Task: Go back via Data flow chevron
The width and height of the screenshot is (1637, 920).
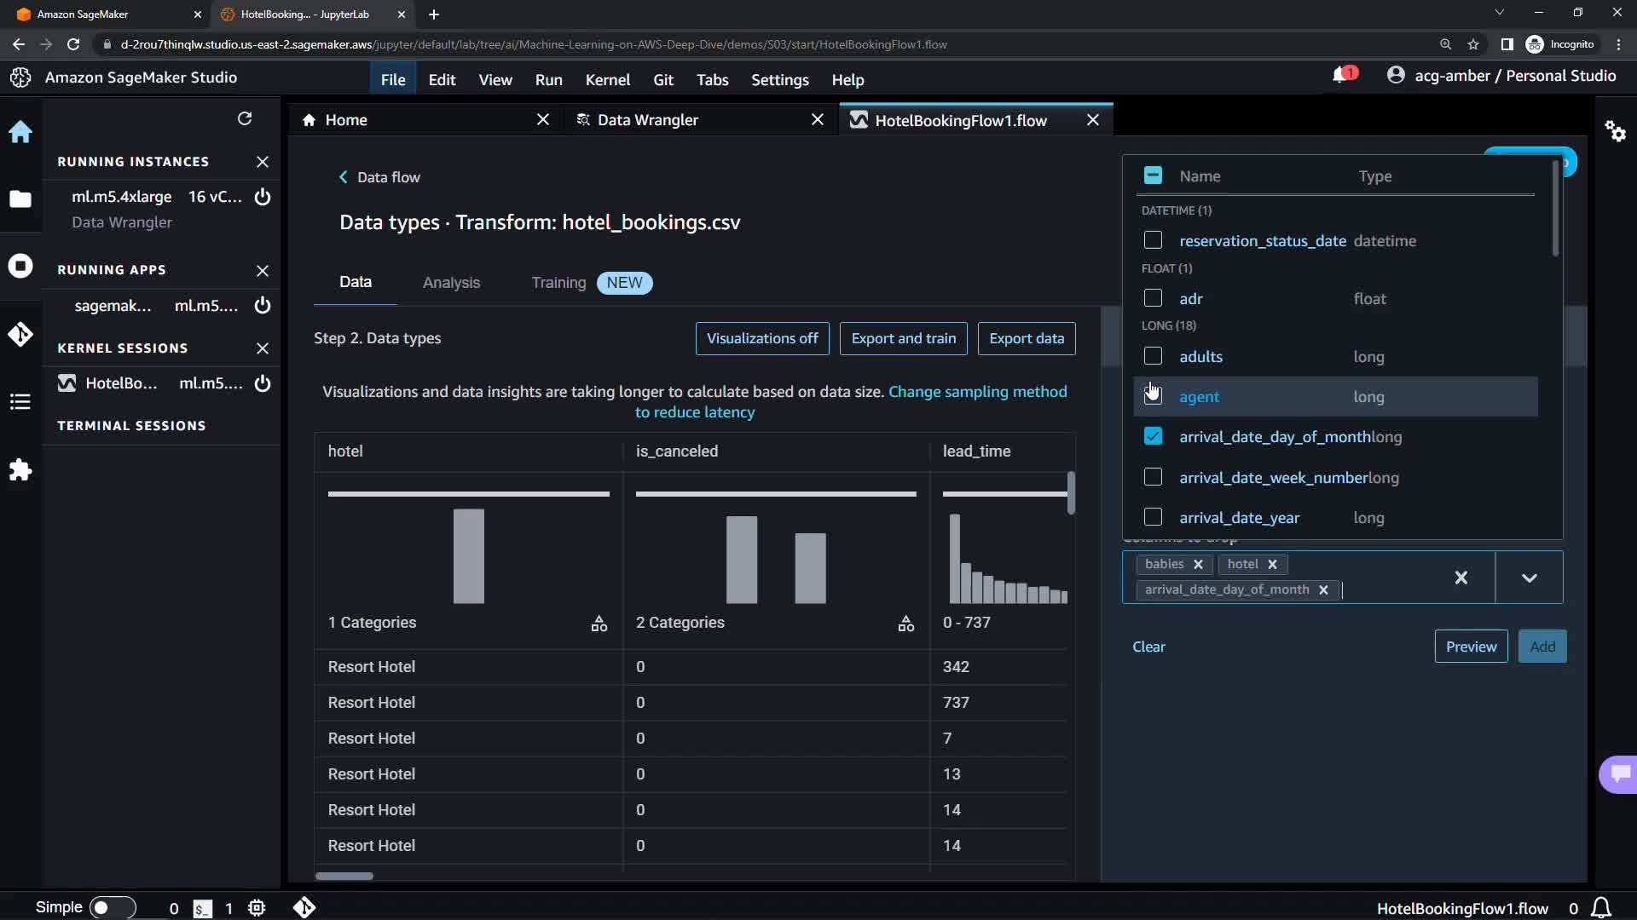Action: 344,177
